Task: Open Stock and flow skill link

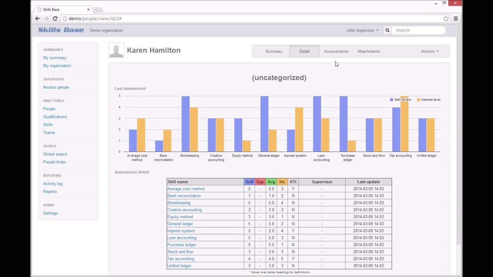Action: pyautogui.click(x=180, y=252)
